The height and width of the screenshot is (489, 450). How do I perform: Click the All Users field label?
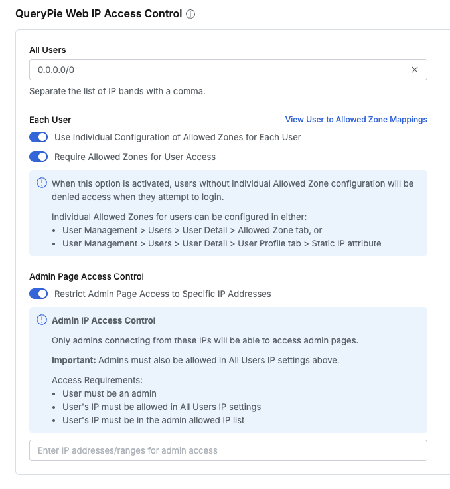click(x=48, y=50)
